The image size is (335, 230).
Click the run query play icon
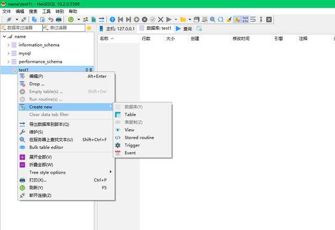coord(169,20)
